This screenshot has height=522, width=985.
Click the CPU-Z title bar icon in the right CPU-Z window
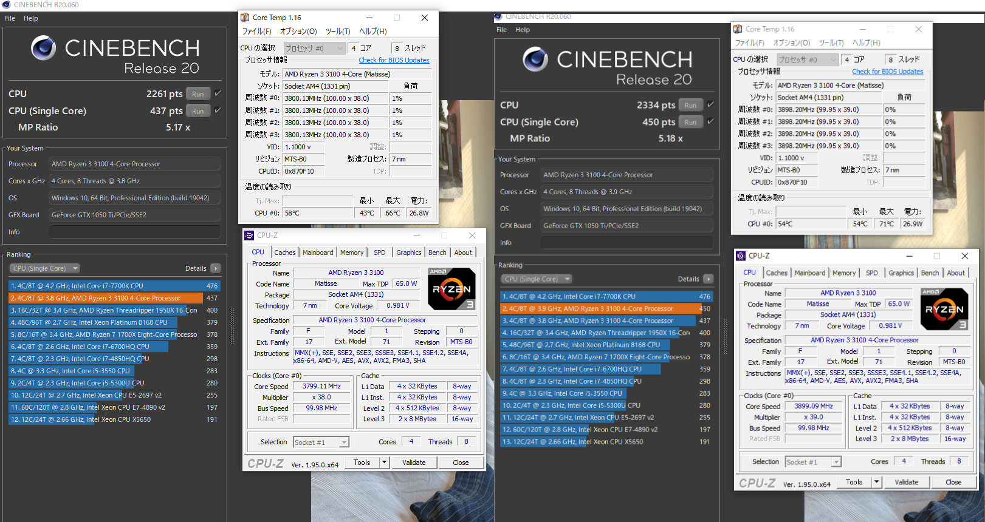741,256
